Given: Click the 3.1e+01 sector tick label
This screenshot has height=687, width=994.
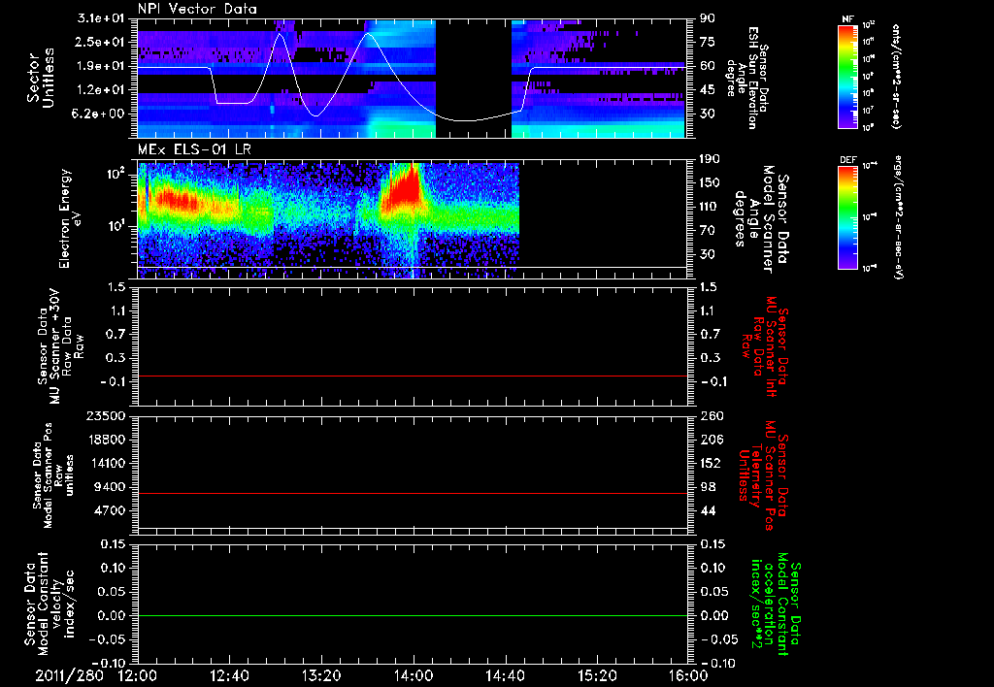Looking at the screenshot, I should pyautogui.click(x=101, y=18).
